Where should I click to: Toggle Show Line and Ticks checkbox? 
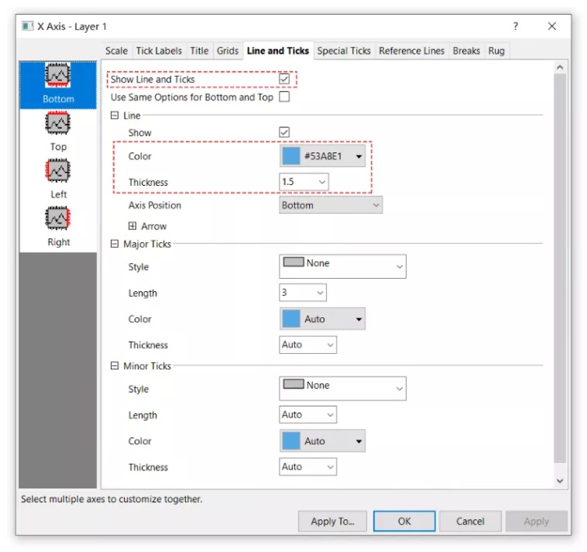[x=285, y=79]
